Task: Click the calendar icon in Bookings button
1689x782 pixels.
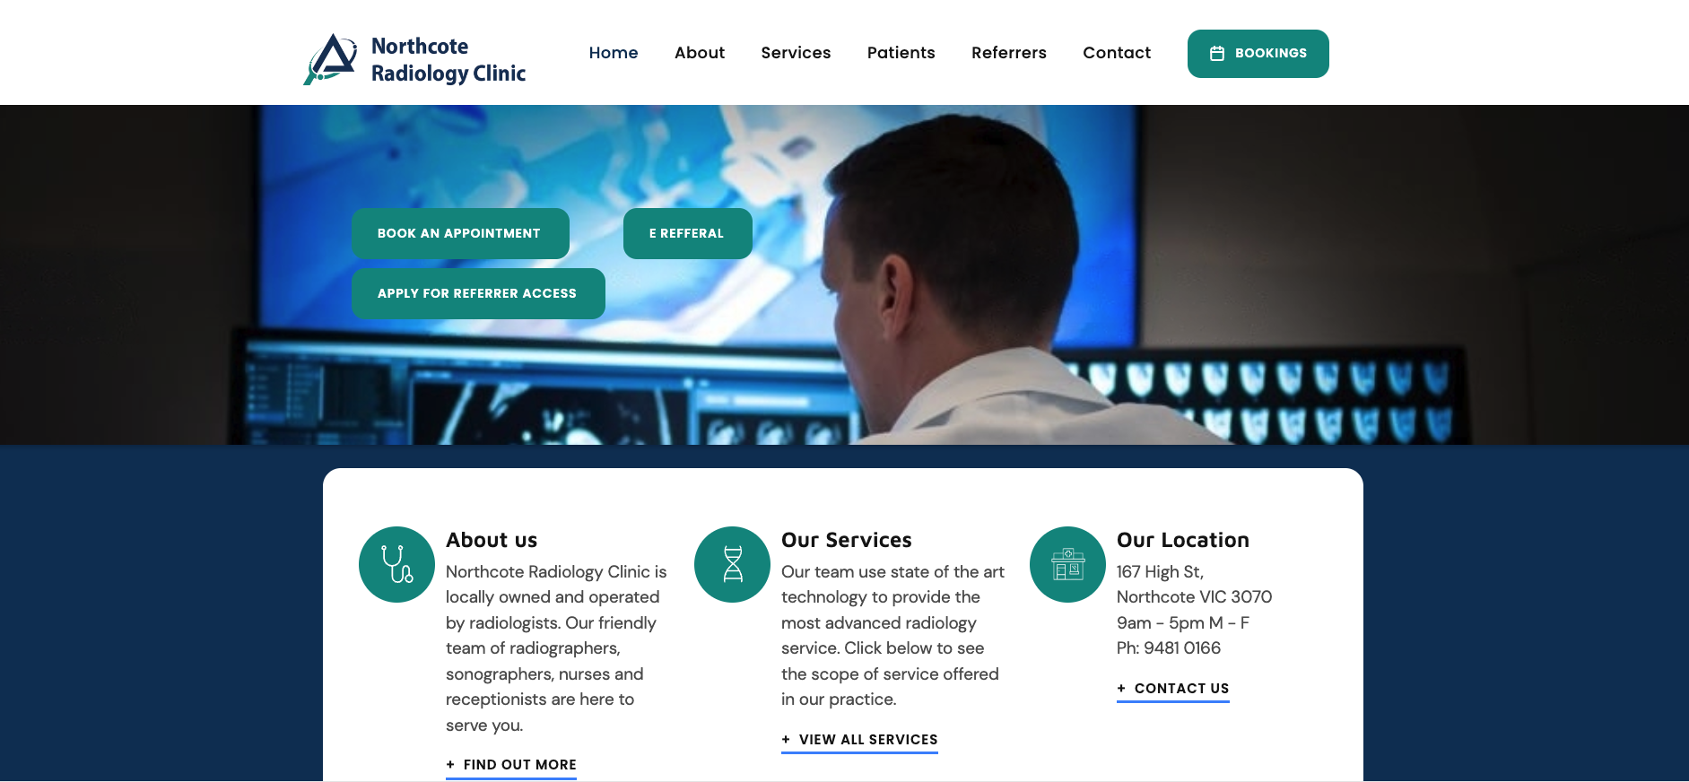Action: point(1217,54)
